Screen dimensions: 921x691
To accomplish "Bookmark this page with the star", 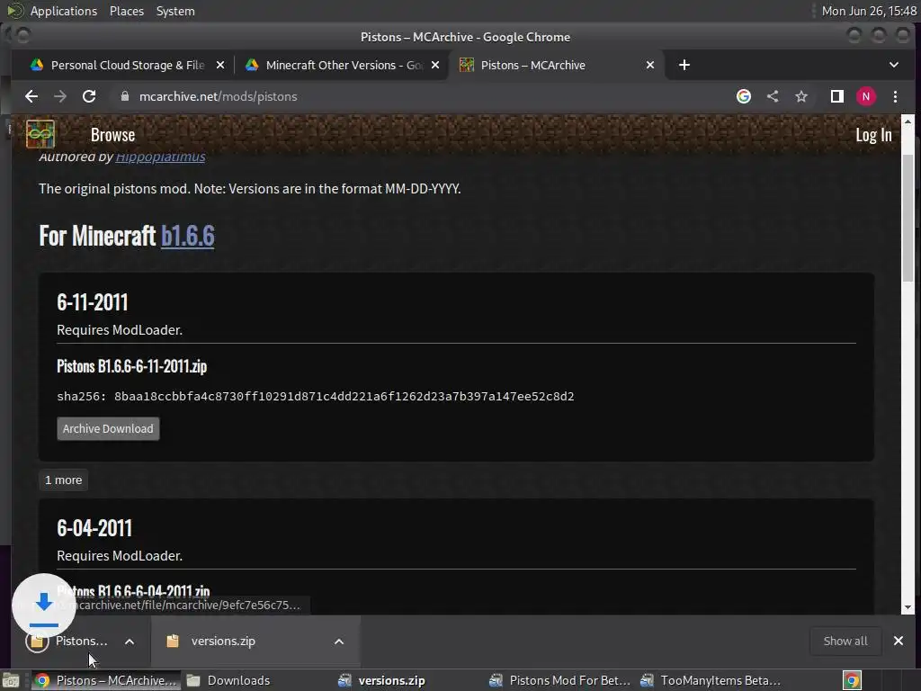I will click(x=801, y=96).
